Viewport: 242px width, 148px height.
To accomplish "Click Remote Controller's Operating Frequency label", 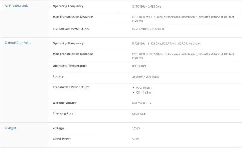I will point(68,44).
